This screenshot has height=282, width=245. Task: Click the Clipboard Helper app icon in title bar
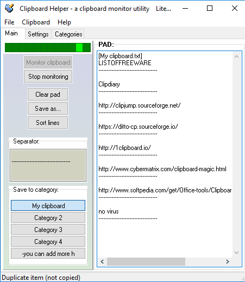click(9, 8)
